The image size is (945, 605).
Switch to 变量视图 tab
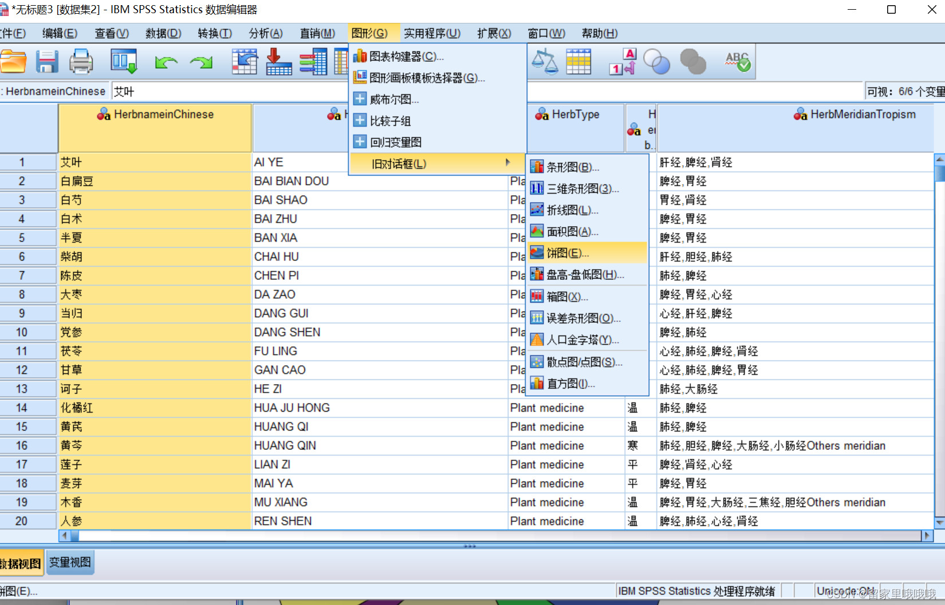[70, 562]
